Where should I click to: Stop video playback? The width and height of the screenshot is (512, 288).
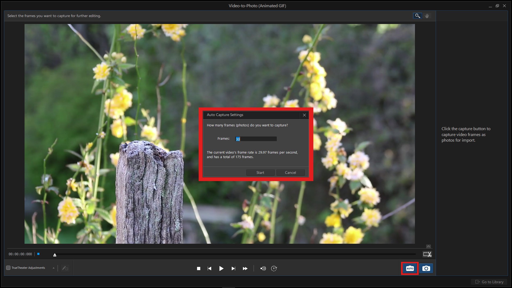(199, 269)
